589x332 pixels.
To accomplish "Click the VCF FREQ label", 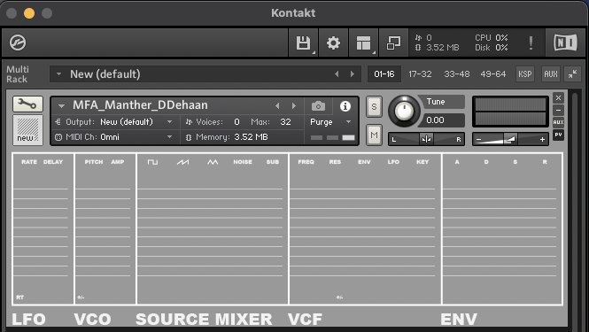I will [x=306, y=162].
